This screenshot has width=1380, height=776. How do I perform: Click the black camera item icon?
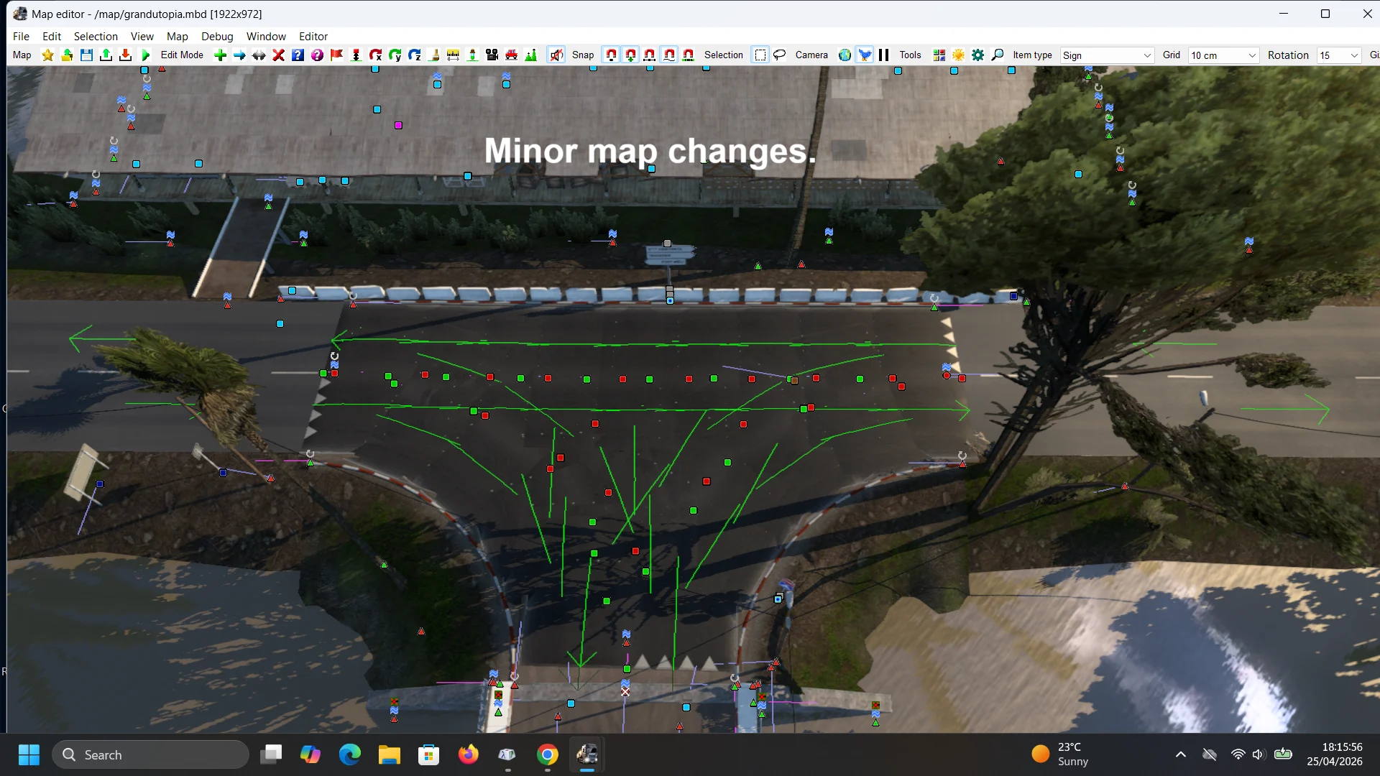tap(492, 55)
